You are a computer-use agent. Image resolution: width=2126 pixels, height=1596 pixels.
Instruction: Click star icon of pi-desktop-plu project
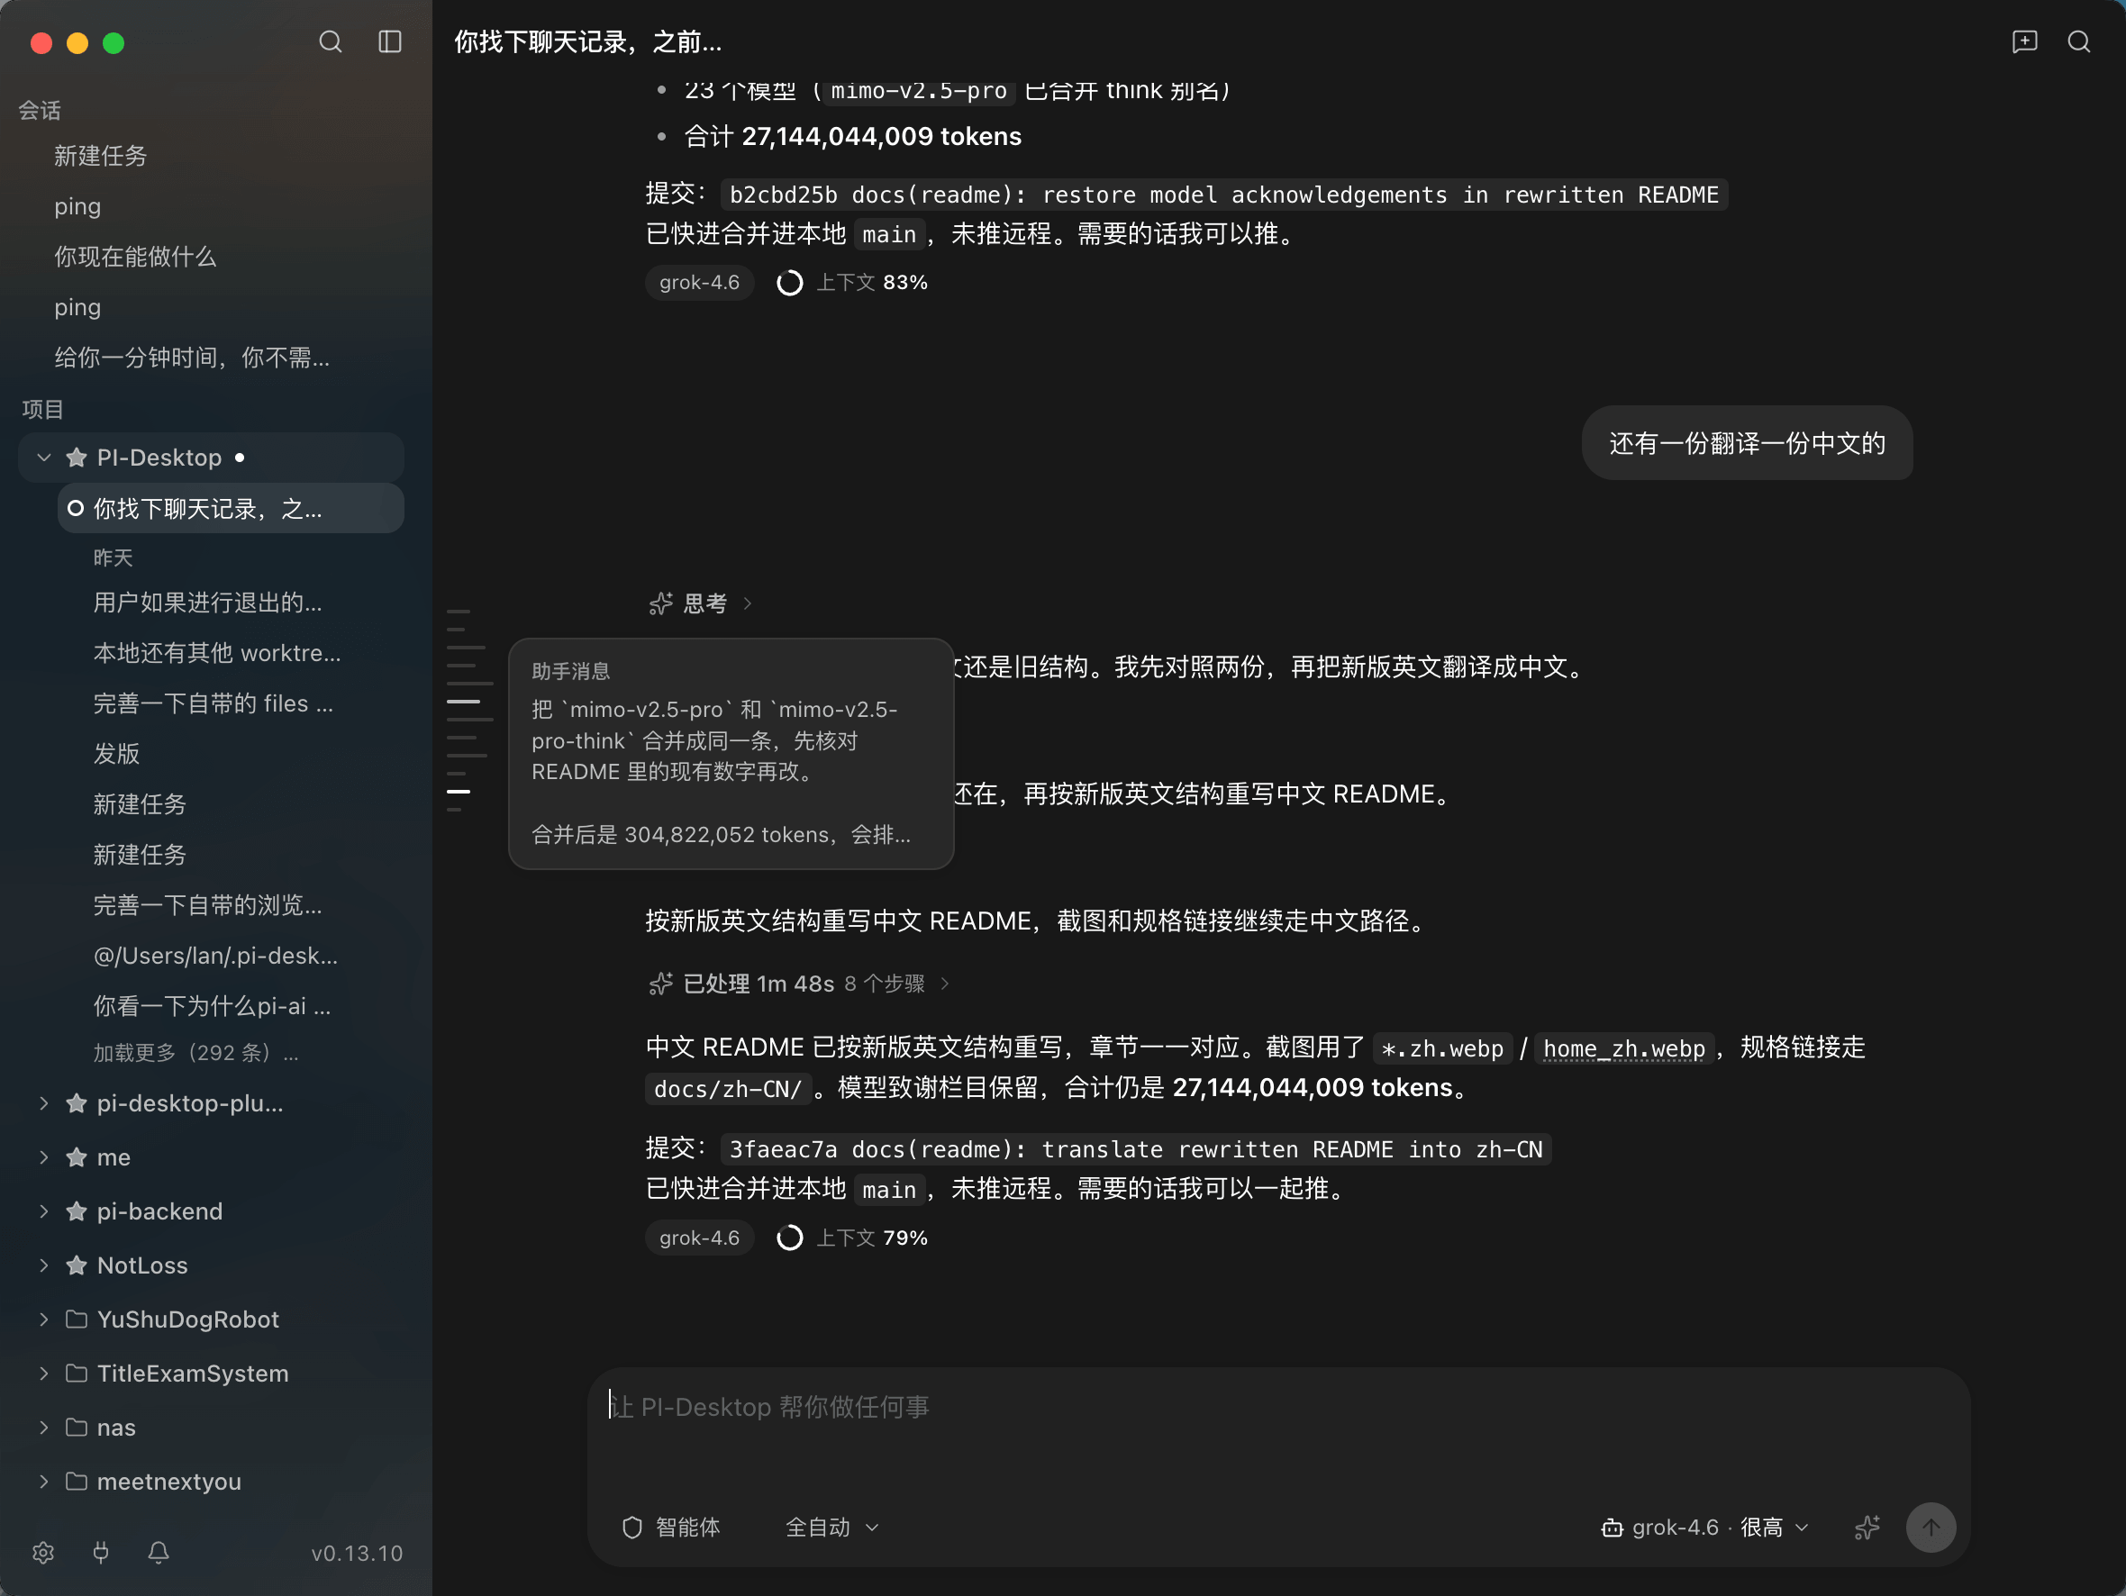coord(77,1103)
